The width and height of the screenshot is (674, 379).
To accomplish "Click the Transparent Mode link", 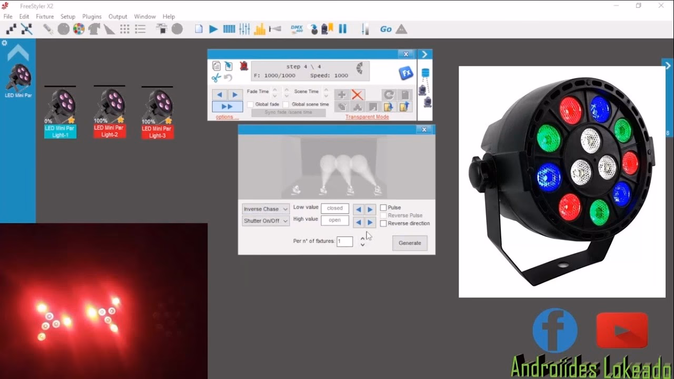I will [x=367, y=117].
